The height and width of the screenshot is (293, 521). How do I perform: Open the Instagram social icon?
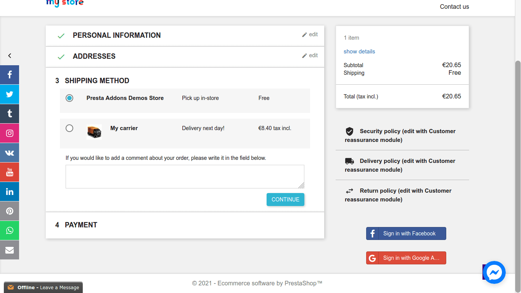10,133
